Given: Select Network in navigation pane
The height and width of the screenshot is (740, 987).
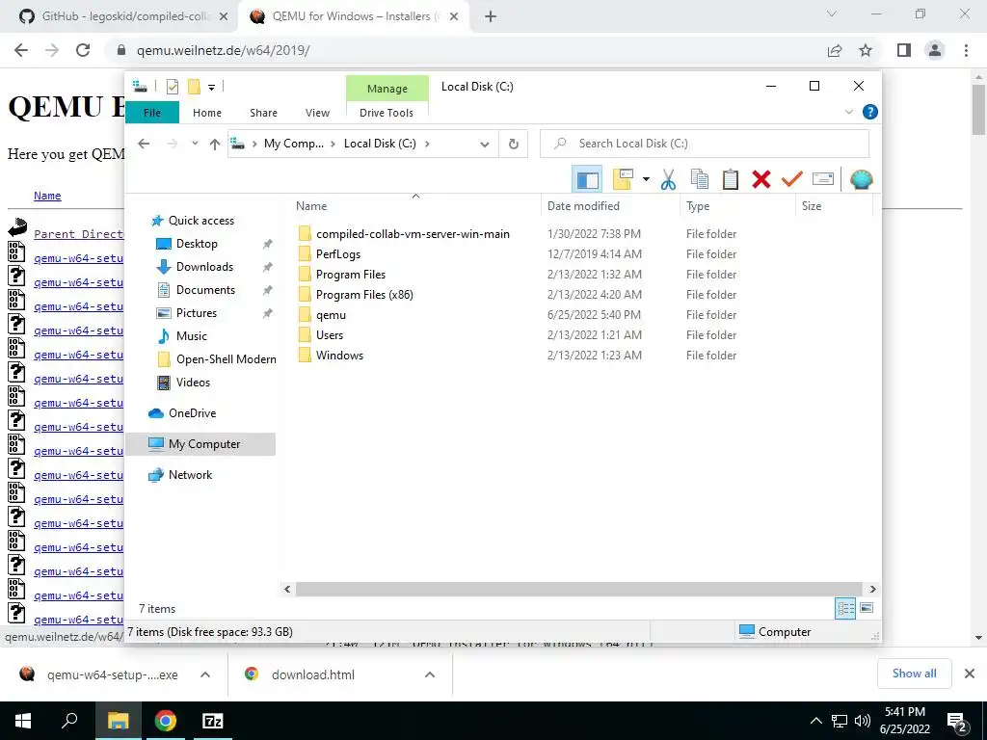Looking at the screenshot, I should click(190, 475).
